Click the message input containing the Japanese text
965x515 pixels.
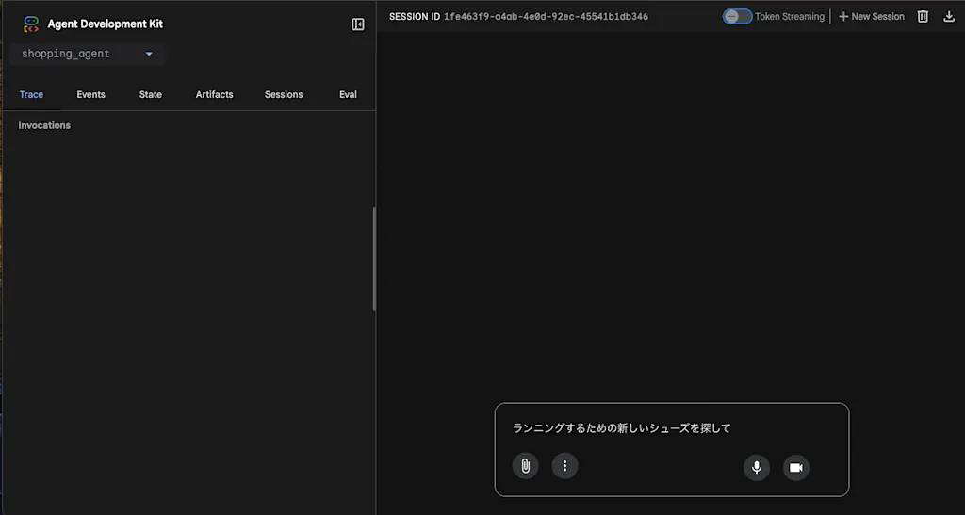coord(671,428)
